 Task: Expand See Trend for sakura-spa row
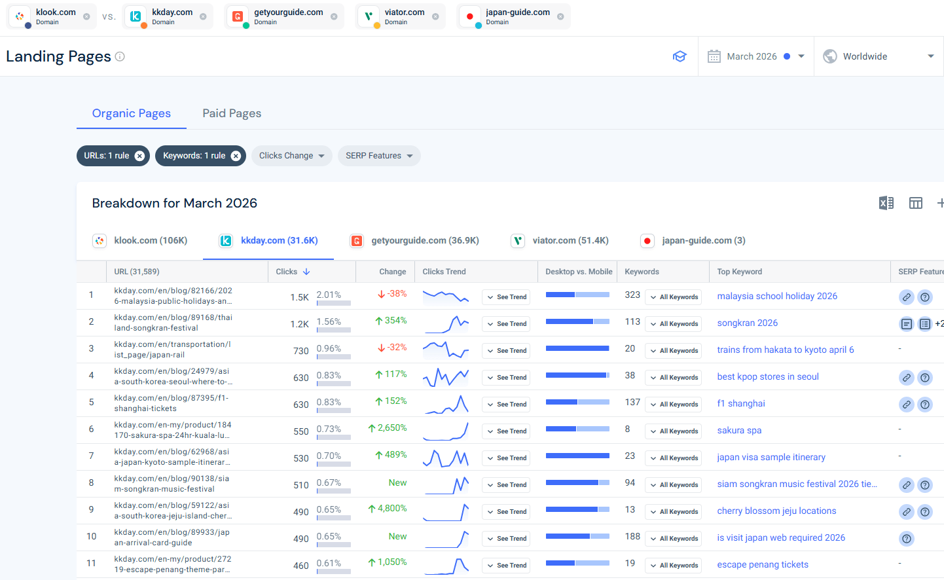point(507,431)
